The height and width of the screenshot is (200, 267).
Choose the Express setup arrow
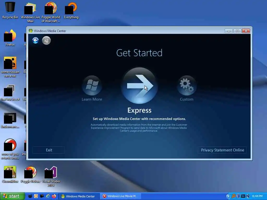139,85
